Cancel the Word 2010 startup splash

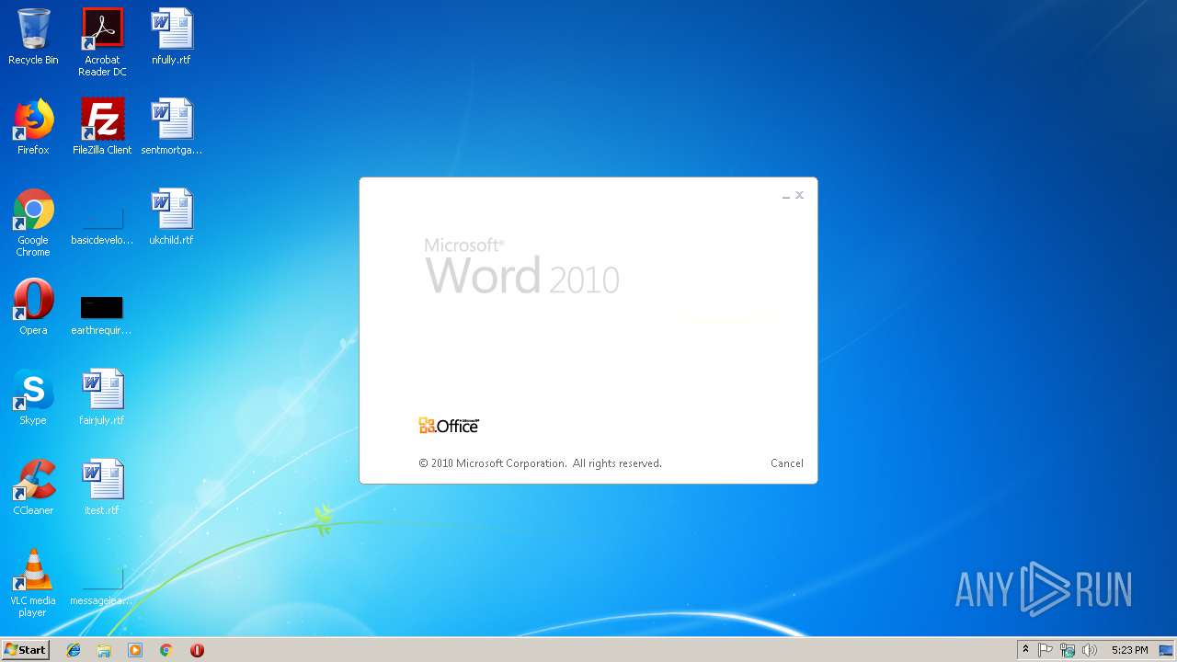coord(787,463)
